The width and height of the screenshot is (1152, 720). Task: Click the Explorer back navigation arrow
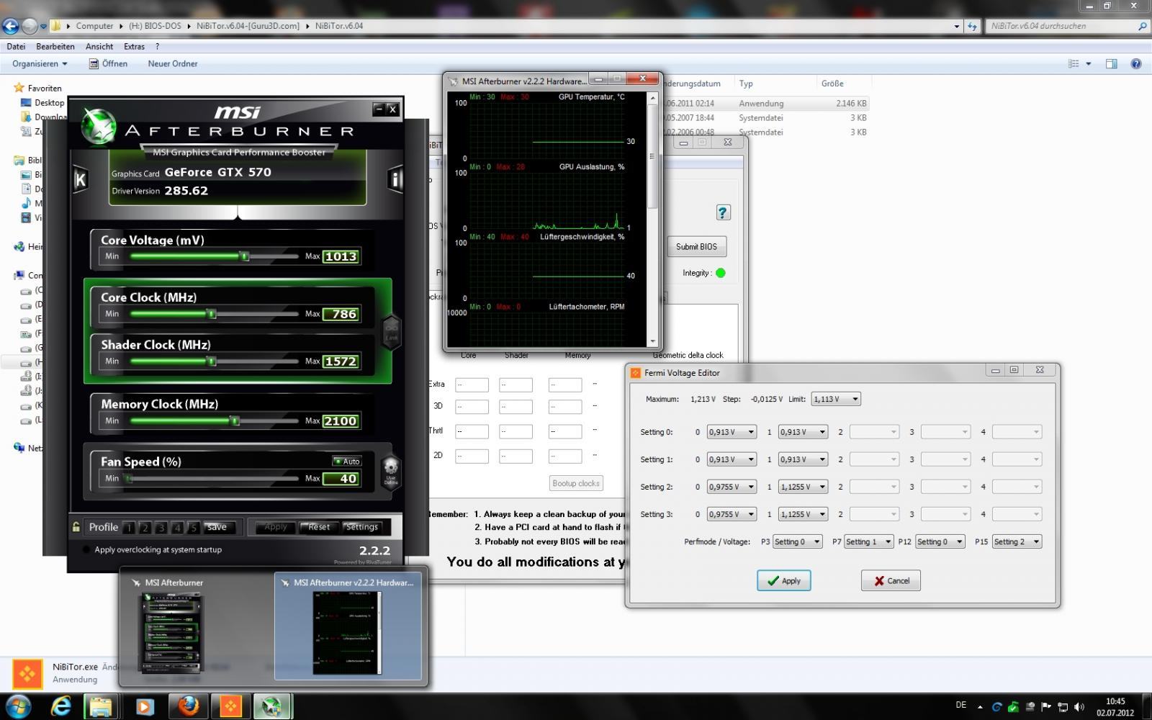tap(10, 26)
